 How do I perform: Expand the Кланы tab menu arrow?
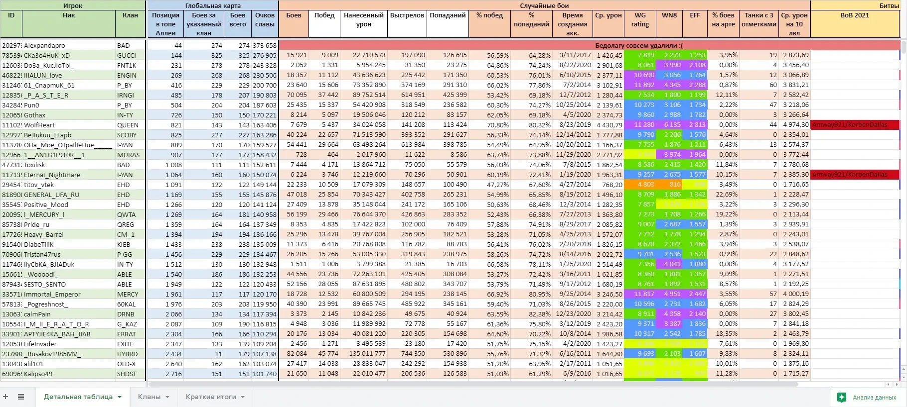(167, 397)
